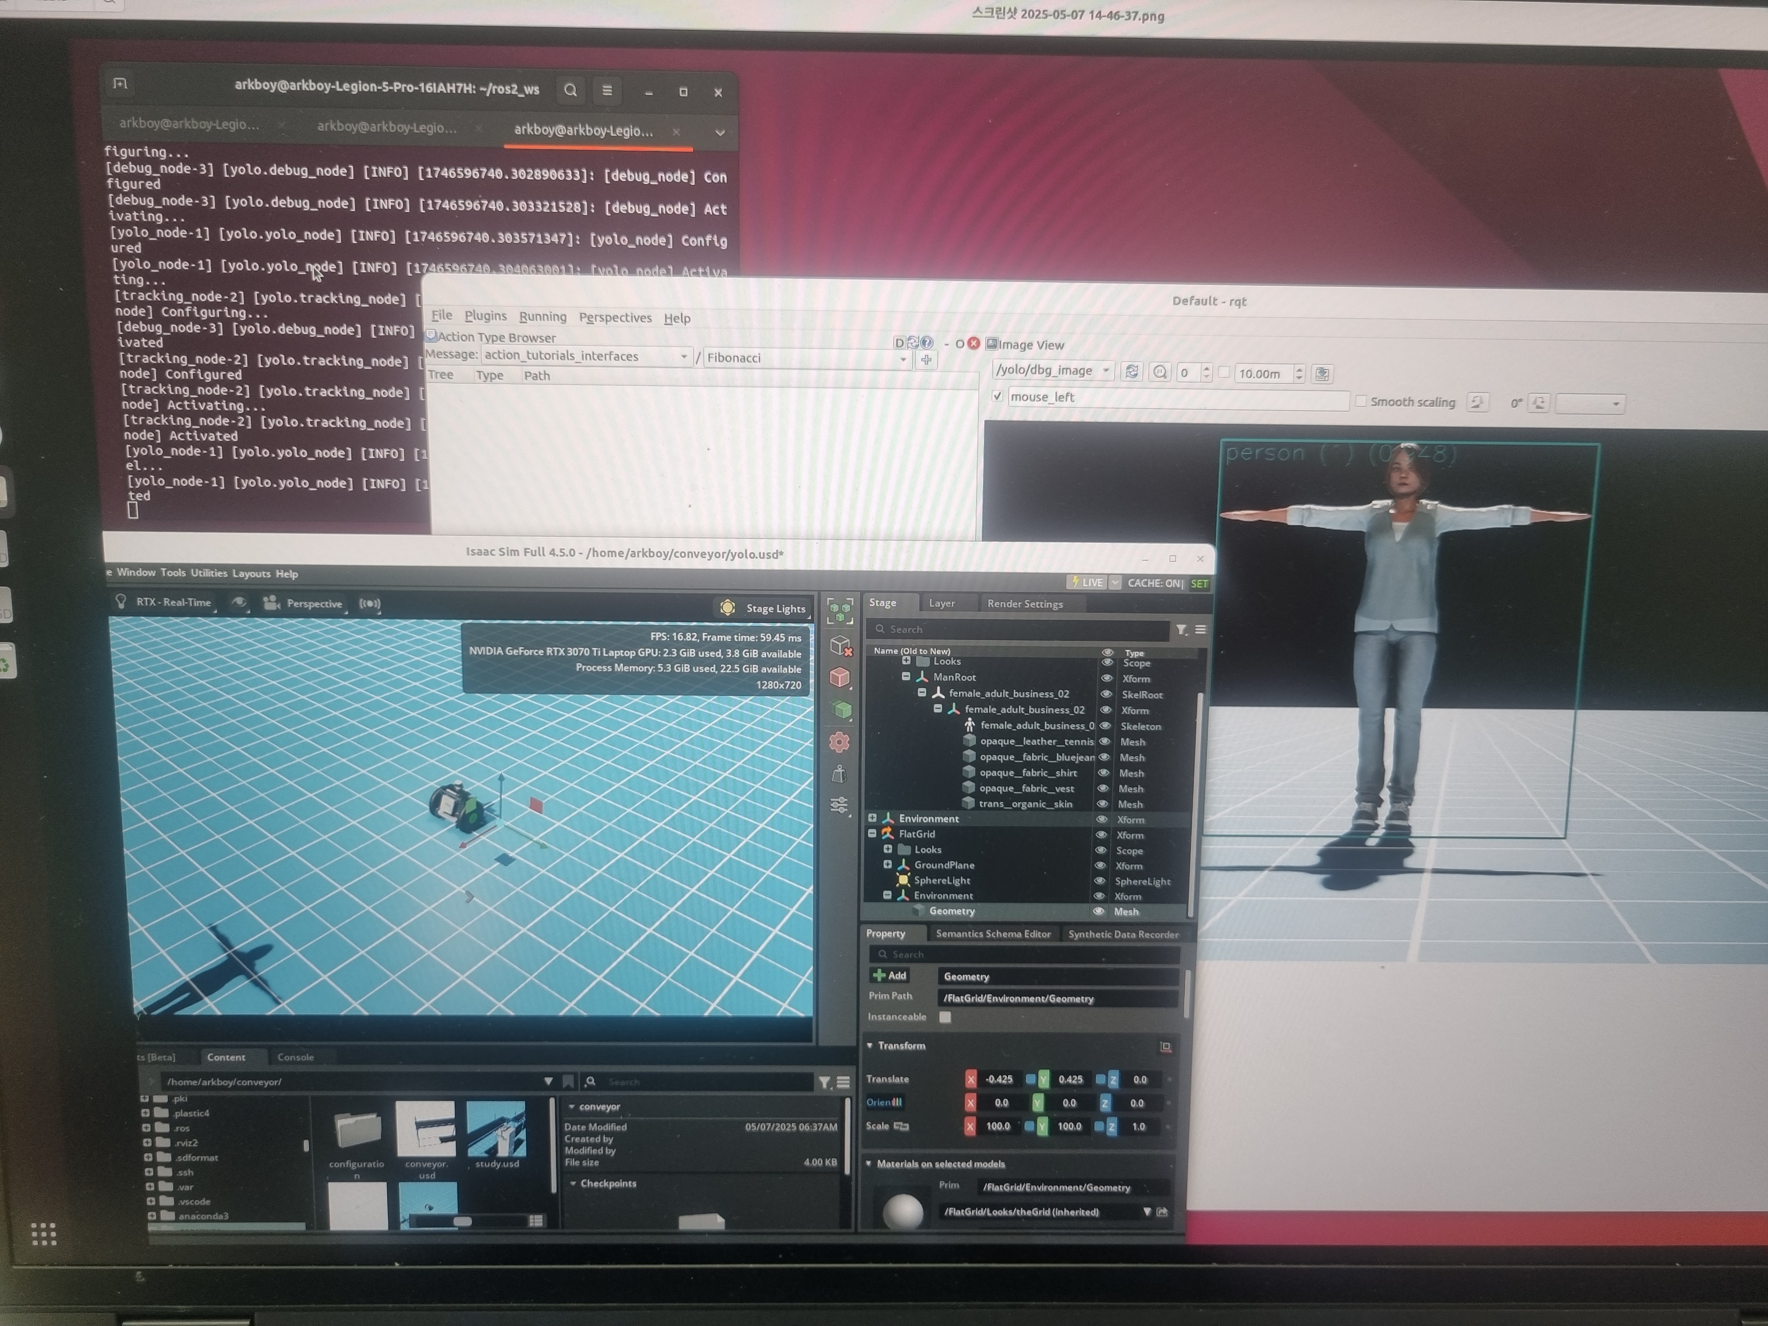Open the Fibonacci action type dropdown
The width and height of the screenshot is (1768, 1326).
pos(806,358)
